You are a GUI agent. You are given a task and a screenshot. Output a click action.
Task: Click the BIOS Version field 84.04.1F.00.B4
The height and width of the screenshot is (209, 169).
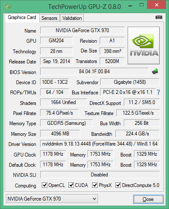[94, 71]
